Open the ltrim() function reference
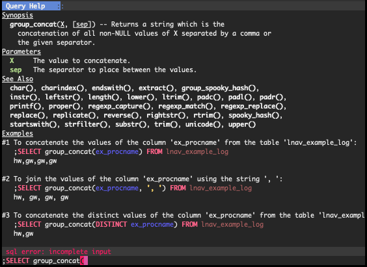This screenshot has height=267, width=367. 176,97
